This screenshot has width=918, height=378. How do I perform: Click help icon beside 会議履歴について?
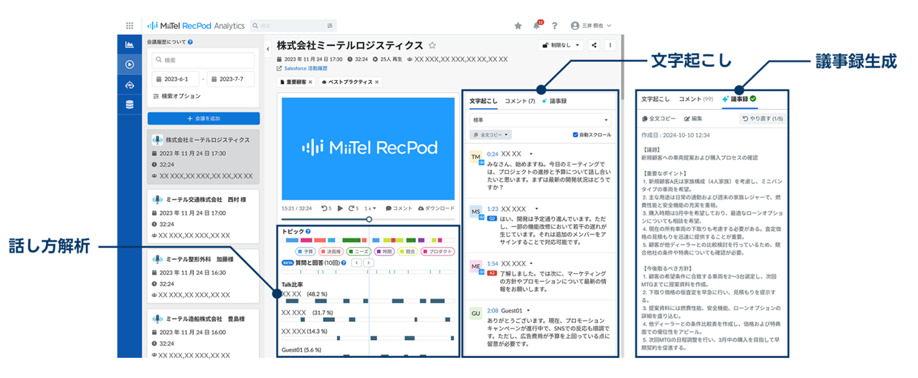click(190, 42)
